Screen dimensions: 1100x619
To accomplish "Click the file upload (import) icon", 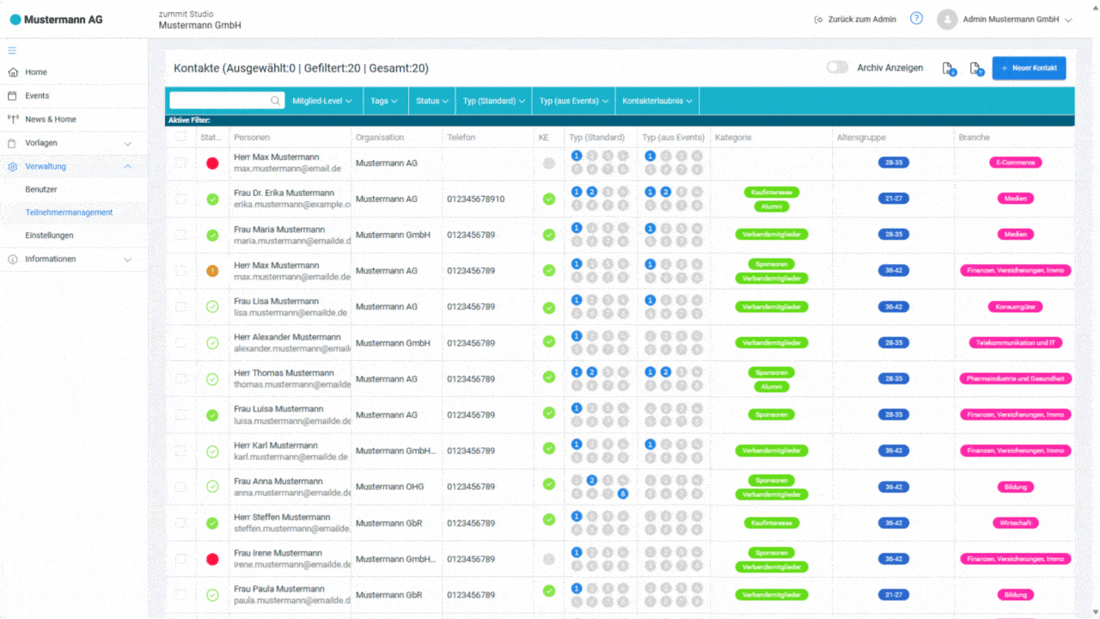I will pyautogui.click(x=976, y=69).
